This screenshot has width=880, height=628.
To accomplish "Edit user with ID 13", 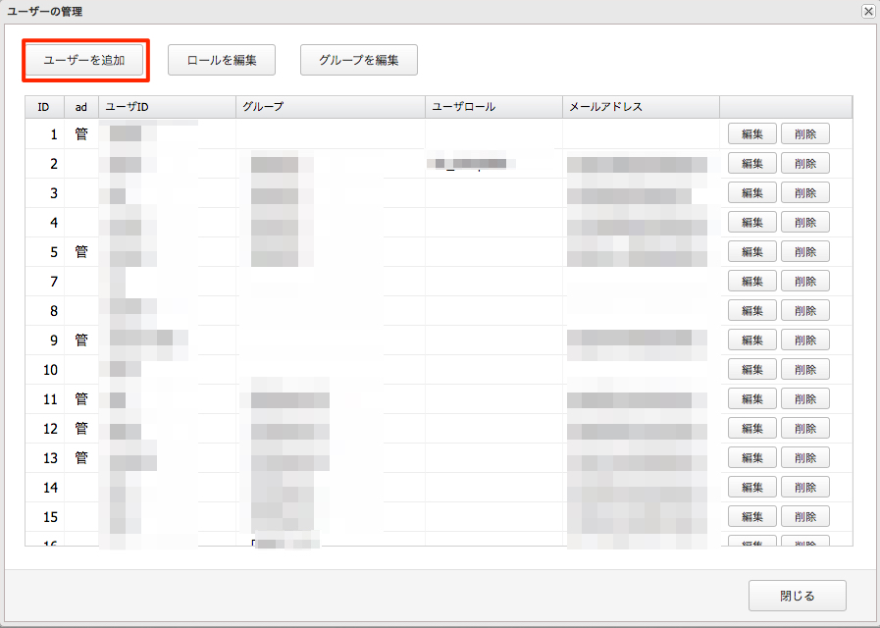I will point(752,458).
